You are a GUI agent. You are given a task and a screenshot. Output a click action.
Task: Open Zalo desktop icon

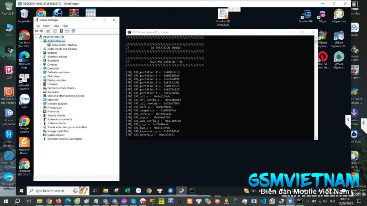click(x=24, y=101)
